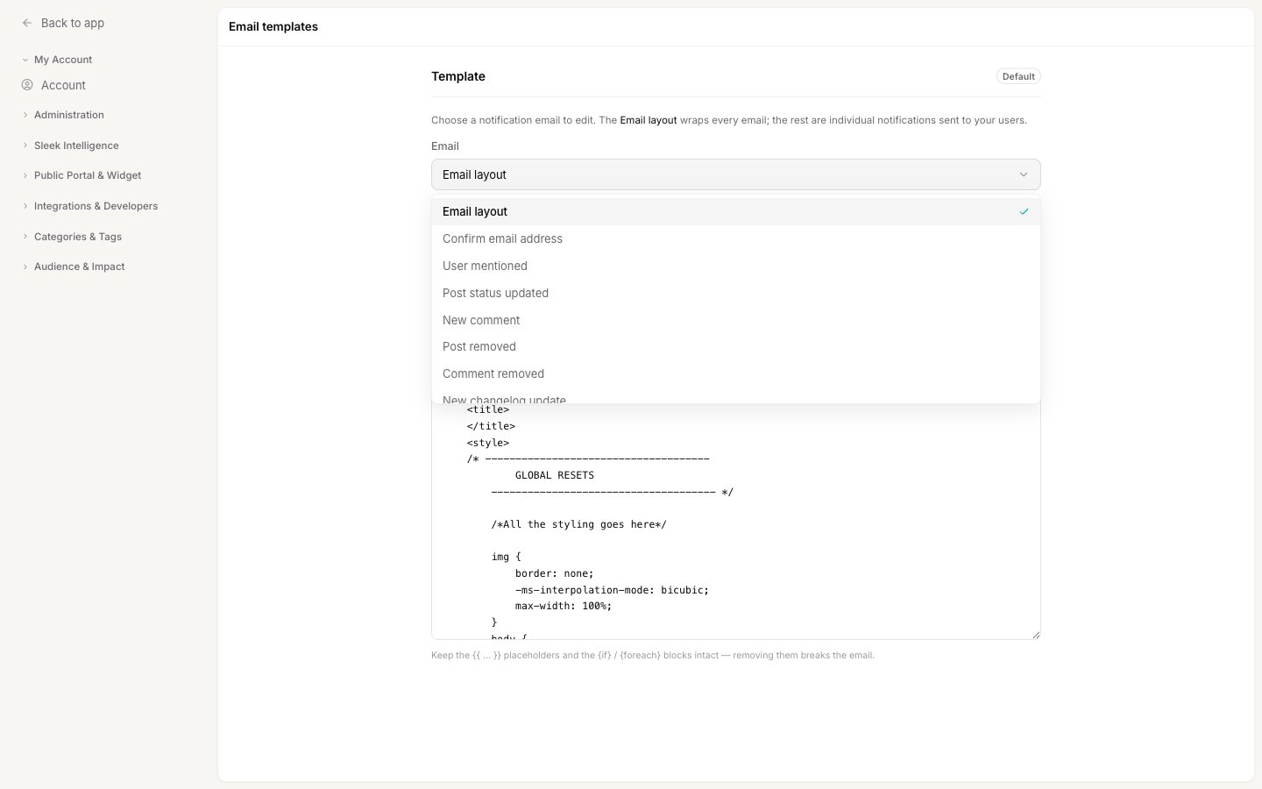Click inside the template HTML code editor
The image size is (1262, 789).
[x=736, y=522]
